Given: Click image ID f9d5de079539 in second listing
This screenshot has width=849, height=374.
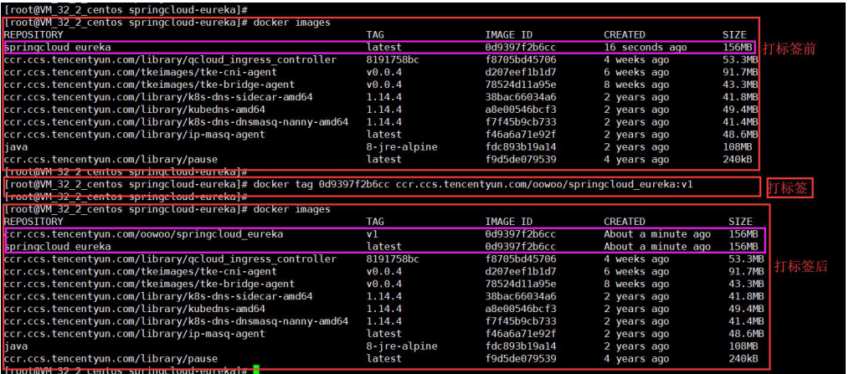Looking at the screenshot, I should (520, 359).
